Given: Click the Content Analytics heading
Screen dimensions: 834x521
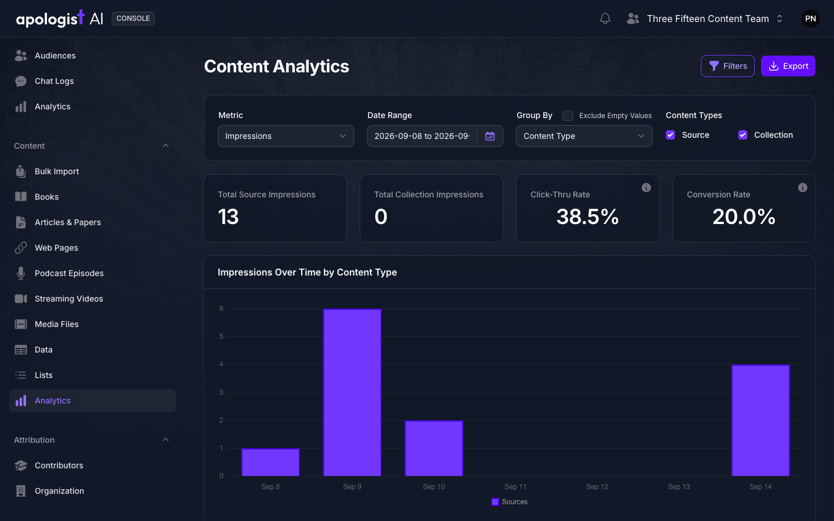Looking at the screenshot, I should point(276,67).
